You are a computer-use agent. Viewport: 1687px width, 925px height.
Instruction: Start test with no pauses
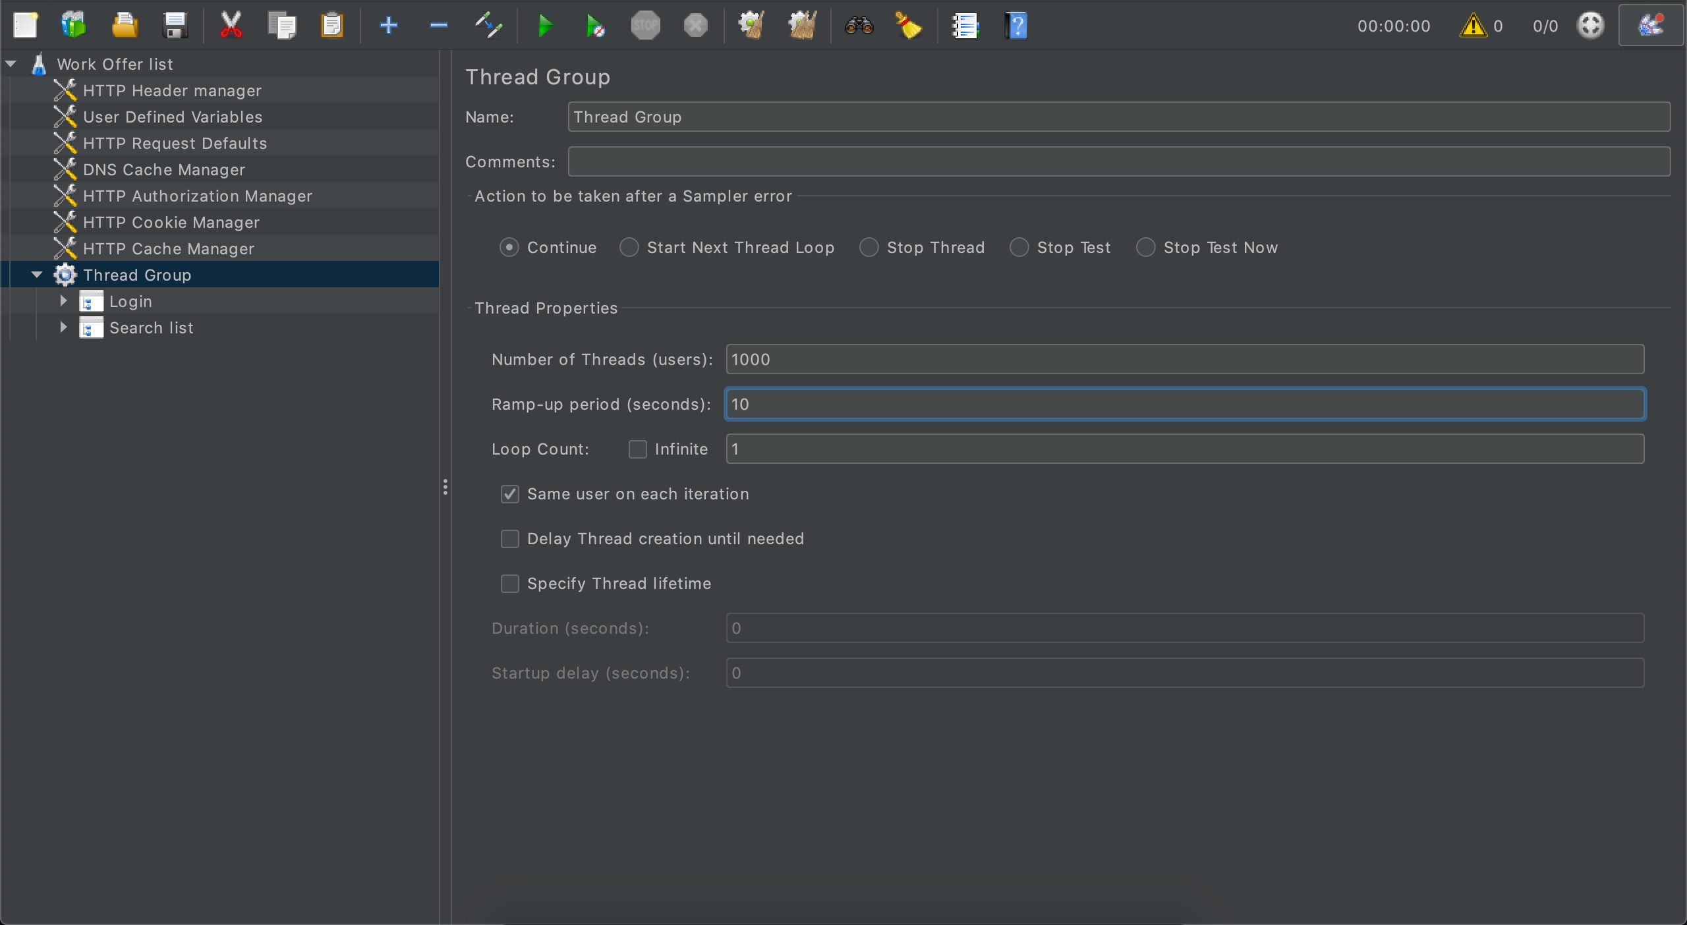[595, 26]
